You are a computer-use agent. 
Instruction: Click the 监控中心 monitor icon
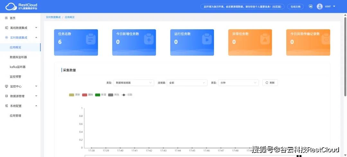click(x=6, y=86)
